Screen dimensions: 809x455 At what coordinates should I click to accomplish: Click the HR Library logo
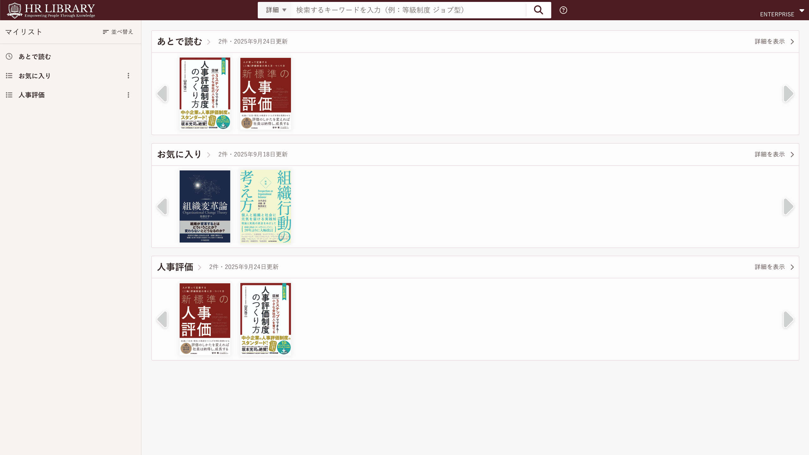pos(51,10)
